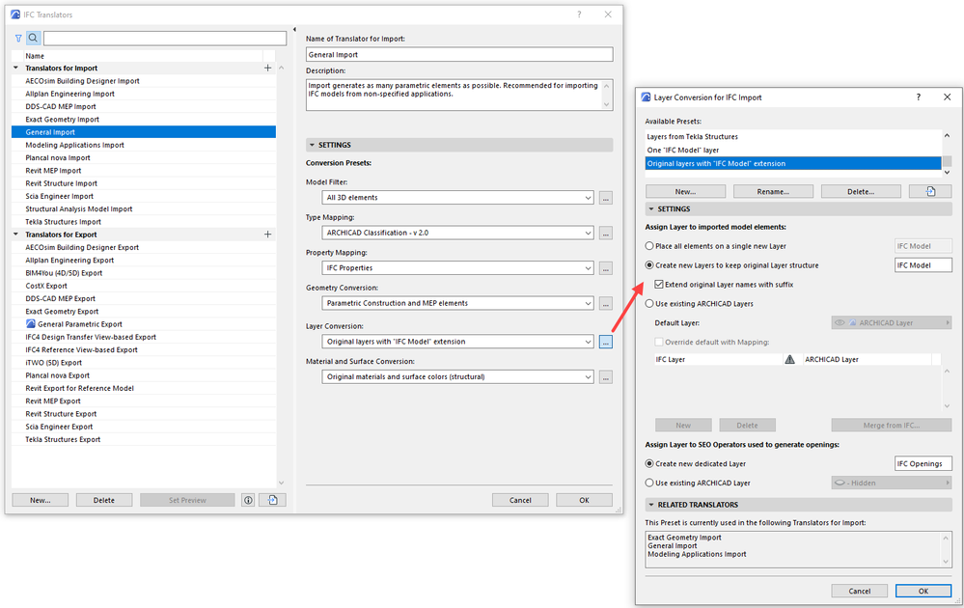Image resolution: width=964 pixels, height=608 pixels.
Task: Open Geometry Conversion preset options button
Action: (606, 304)
